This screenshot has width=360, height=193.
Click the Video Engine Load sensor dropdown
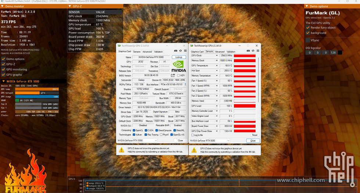216,116
